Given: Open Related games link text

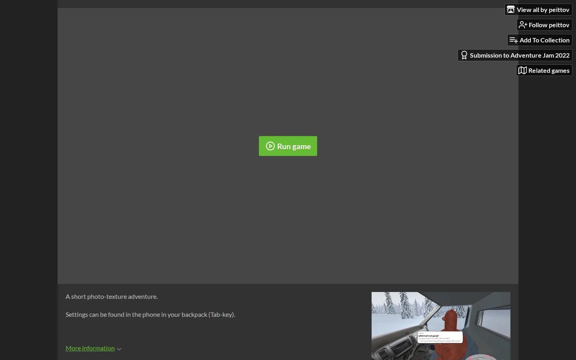Looking at the screenshot, I should point(549,70).
